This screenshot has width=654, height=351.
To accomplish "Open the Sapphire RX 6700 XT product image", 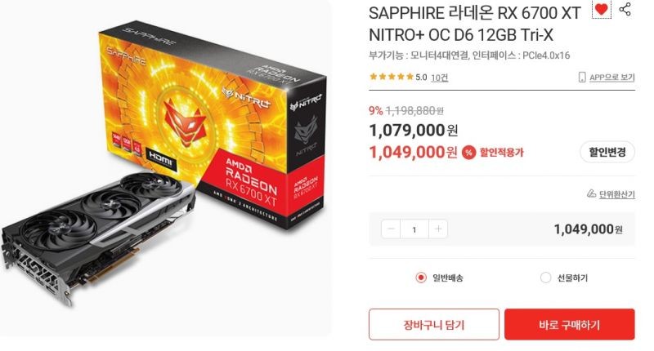I will pos(165,167).
